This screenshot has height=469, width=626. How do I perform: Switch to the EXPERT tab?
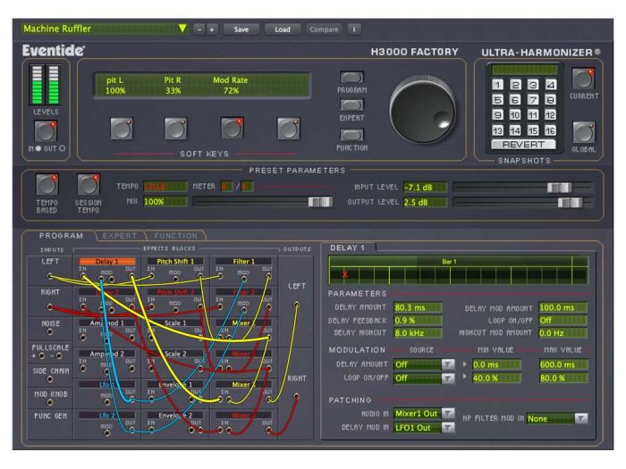tap(119, 236)
